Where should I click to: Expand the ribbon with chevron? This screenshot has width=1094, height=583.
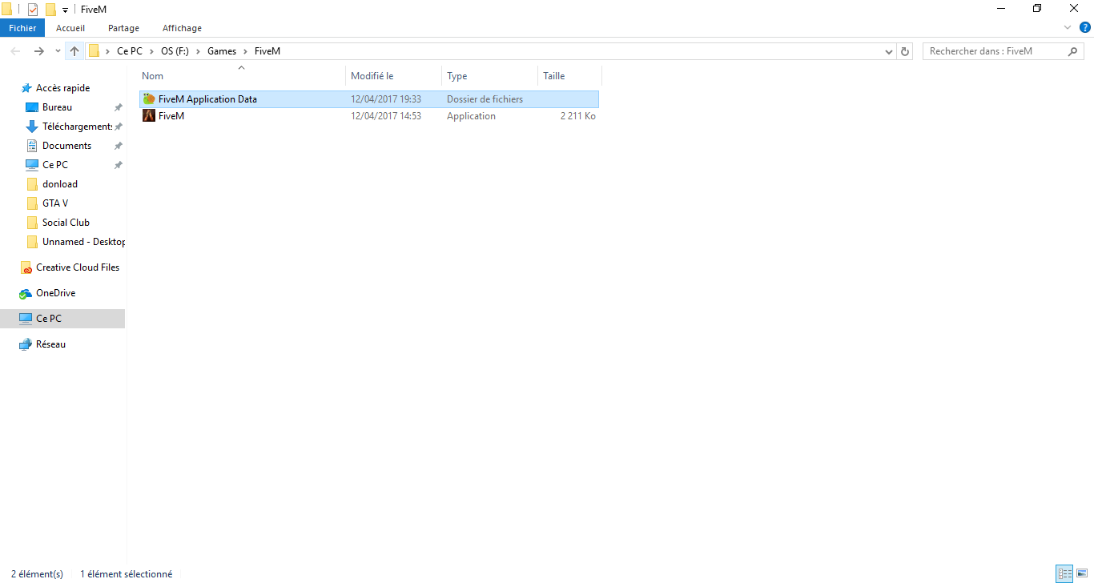click(x=1067, y=28)
